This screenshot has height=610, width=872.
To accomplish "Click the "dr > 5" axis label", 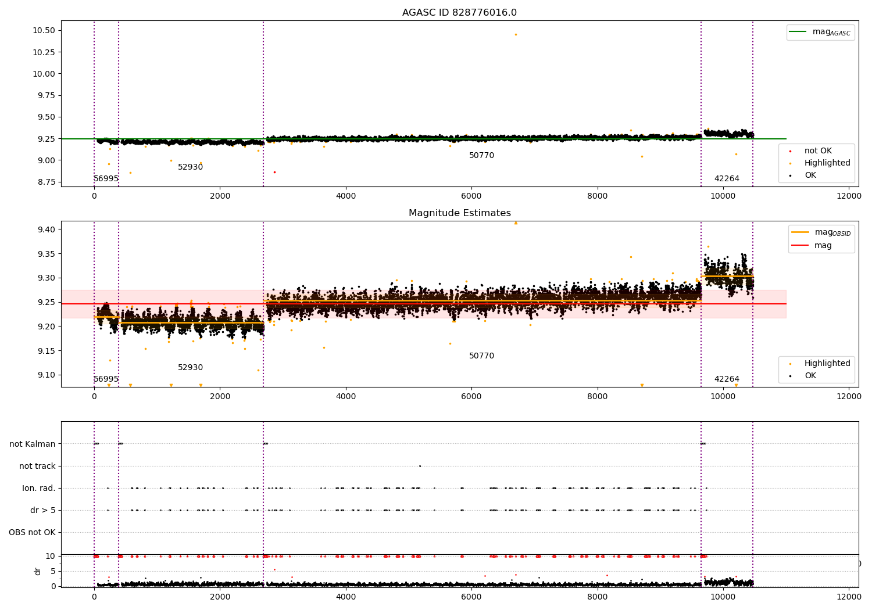I will click(x=43, y=510).
